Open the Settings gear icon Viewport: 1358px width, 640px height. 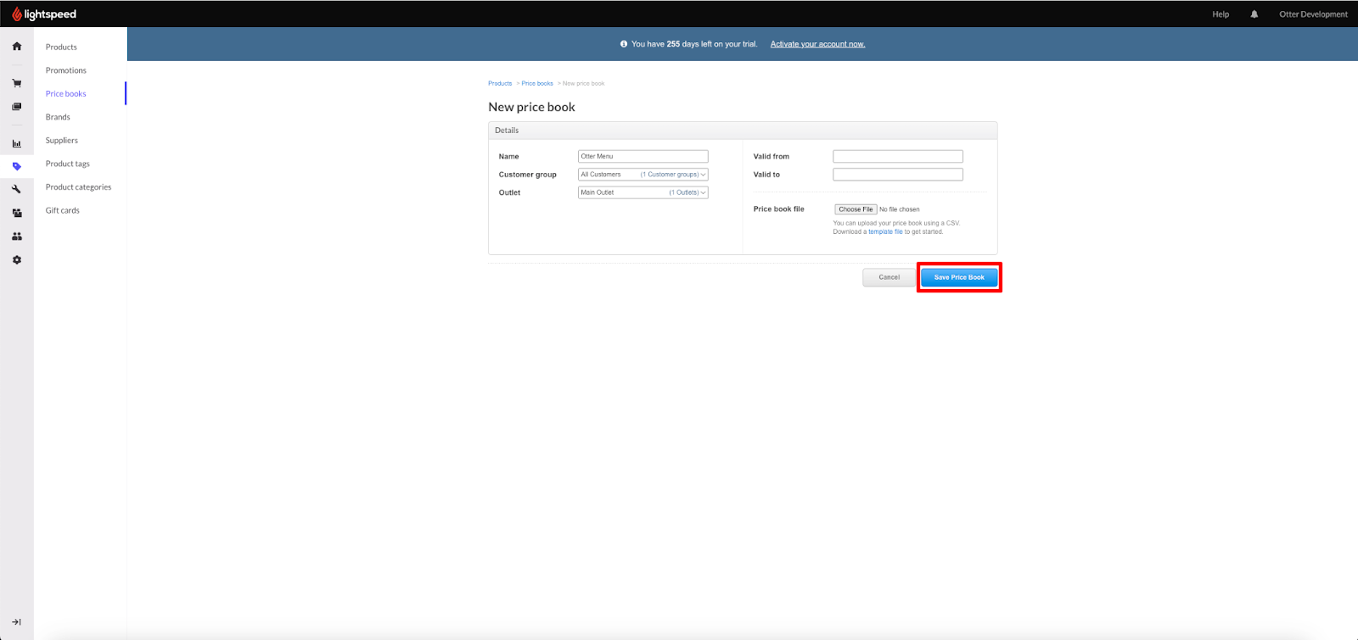click(16, 260)
